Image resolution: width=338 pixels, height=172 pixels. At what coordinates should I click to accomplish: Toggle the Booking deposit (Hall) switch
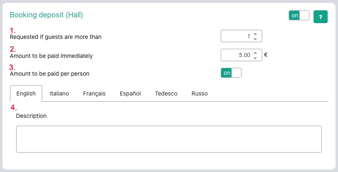click(299, 15)
